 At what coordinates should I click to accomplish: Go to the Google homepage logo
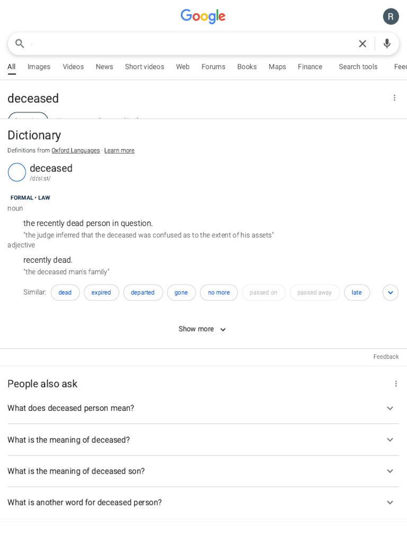pos(203,16)
